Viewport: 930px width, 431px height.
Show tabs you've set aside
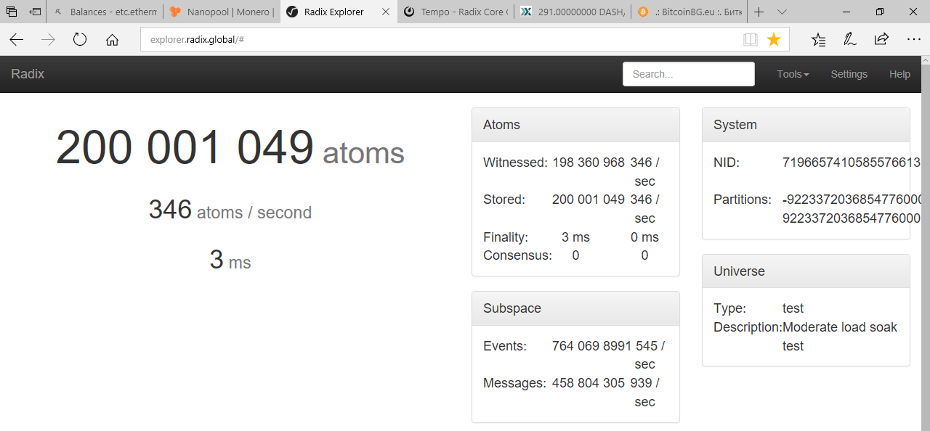[12, 12]
